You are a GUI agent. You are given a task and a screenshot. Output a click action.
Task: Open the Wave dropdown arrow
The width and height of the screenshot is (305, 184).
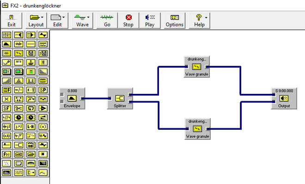(x=88, y=17)
